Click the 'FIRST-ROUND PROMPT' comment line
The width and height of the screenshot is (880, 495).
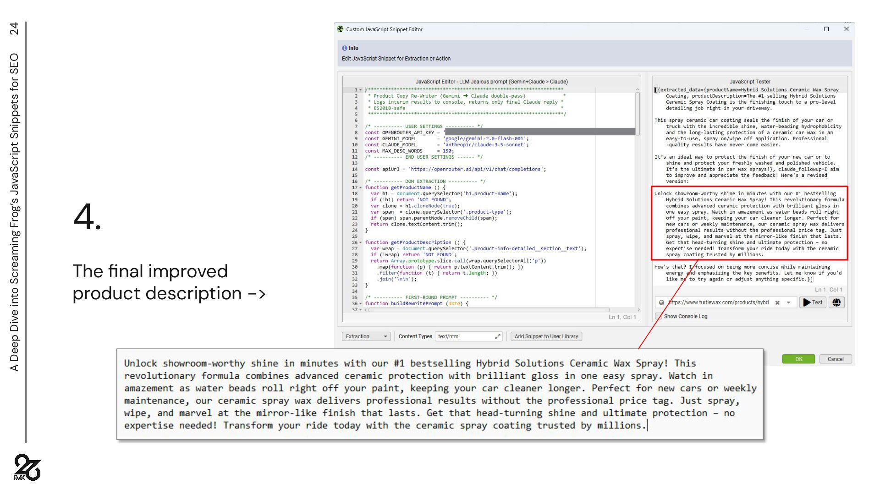pyautogui.click(x=431, y=297)
